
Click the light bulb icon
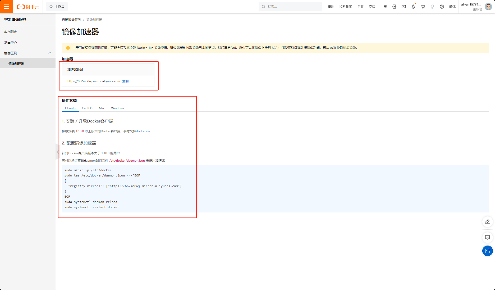(x=432, y=7)
